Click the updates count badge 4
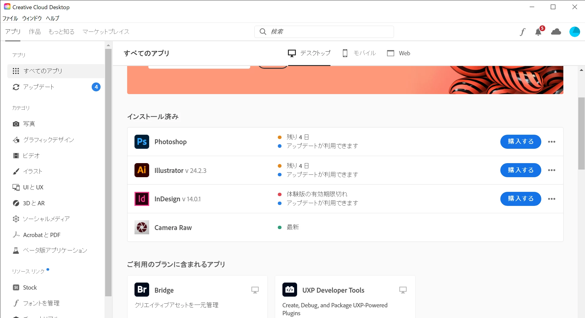Image resolution: width=585 pixels, height=318 pixels. coord(96,87)
